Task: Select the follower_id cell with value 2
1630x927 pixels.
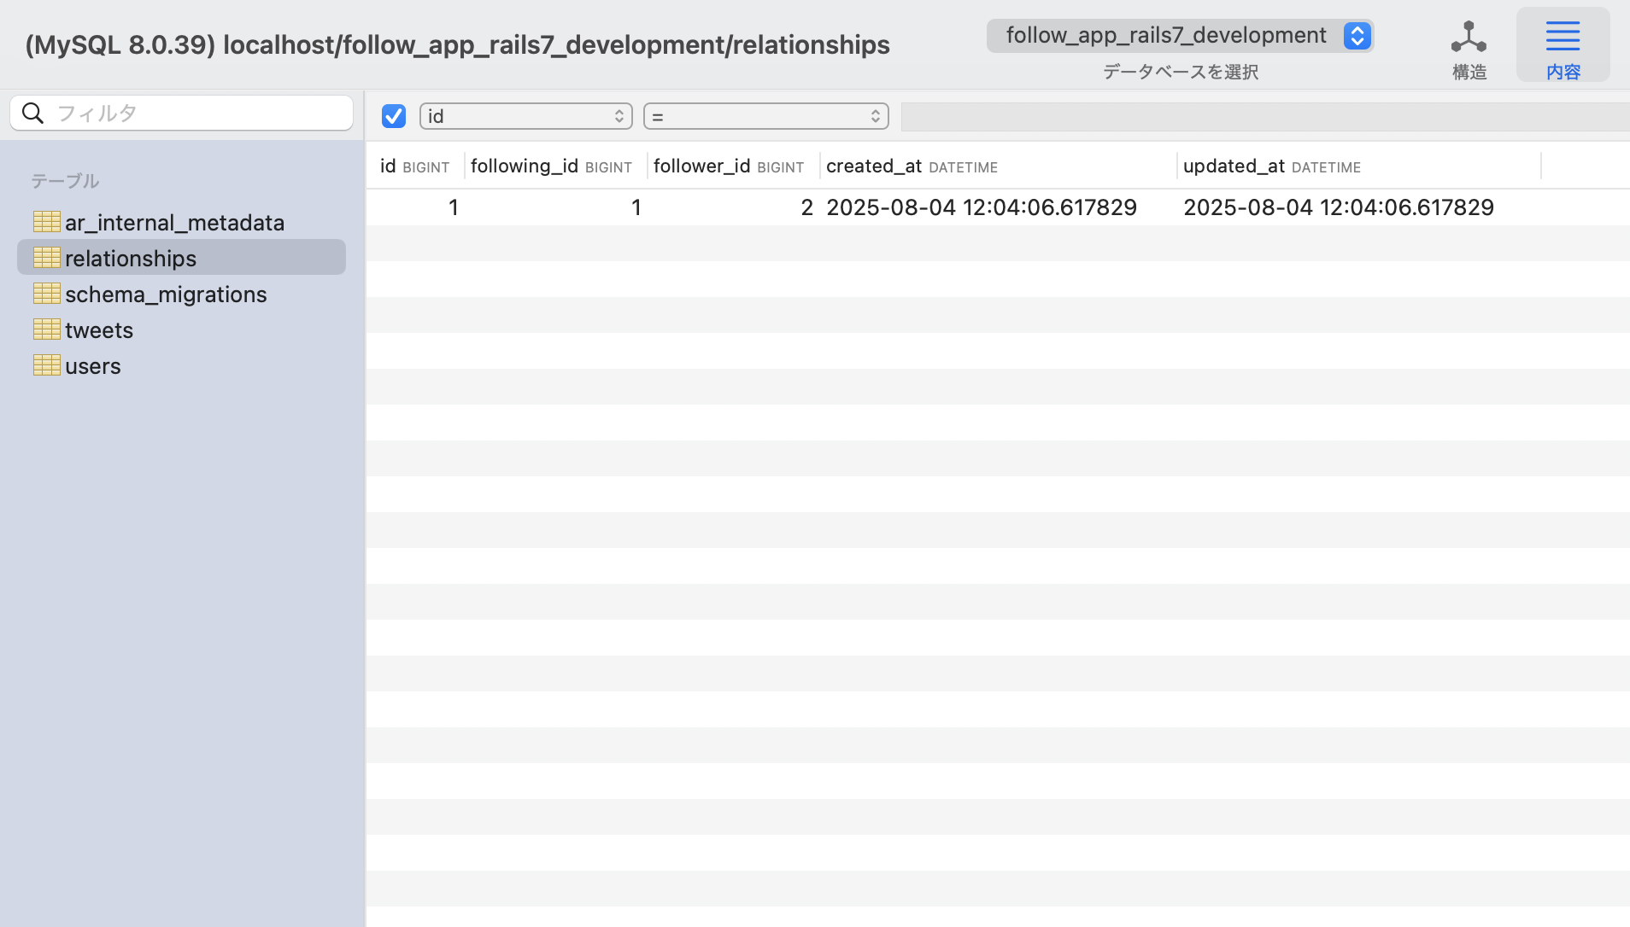Action: pyautogui.click(x=734, y=207)
